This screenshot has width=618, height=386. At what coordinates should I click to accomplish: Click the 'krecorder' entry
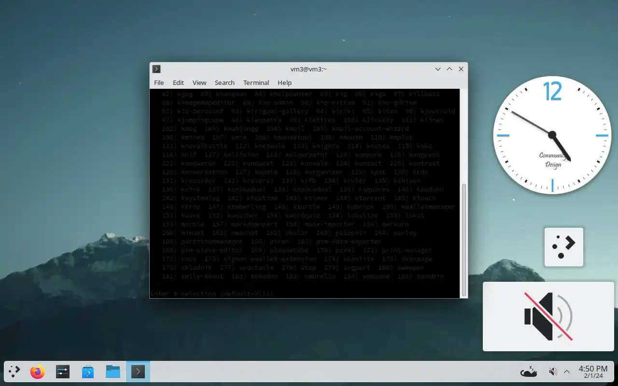(x=198, y=180)
